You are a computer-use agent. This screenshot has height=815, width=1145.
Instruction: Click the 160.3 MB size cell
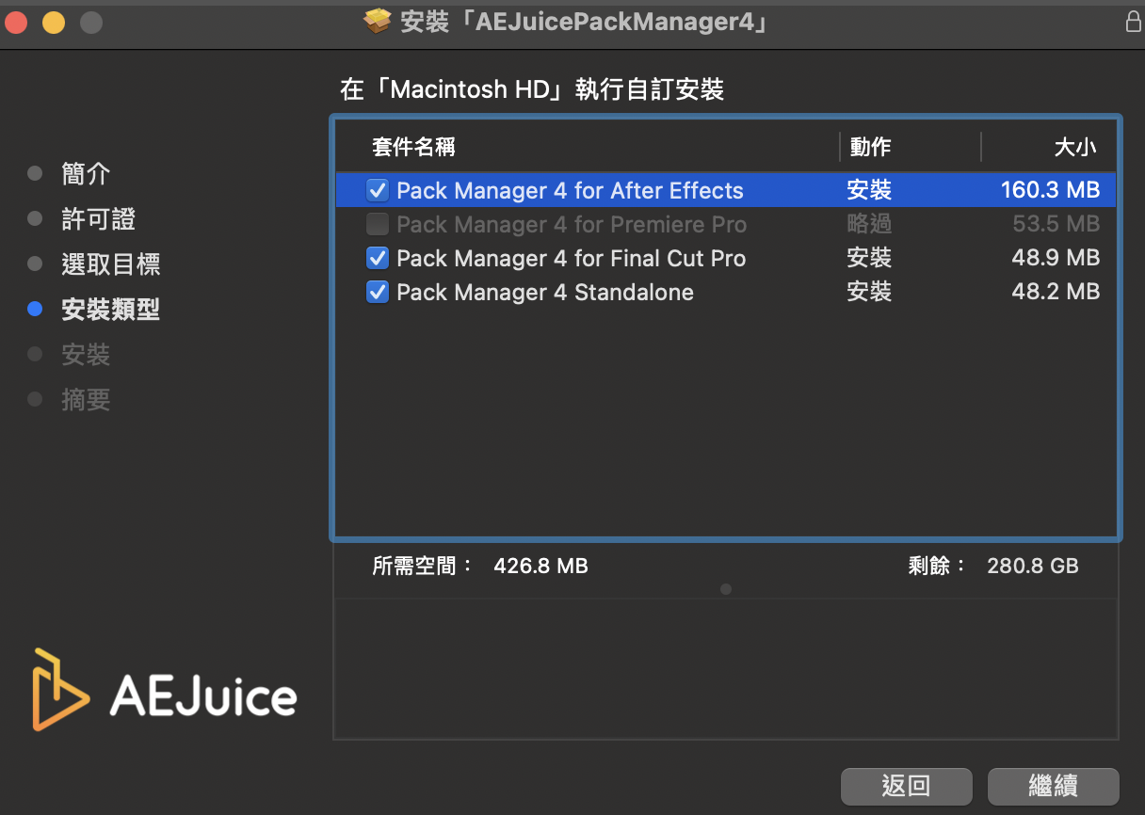pos(1050,190)
